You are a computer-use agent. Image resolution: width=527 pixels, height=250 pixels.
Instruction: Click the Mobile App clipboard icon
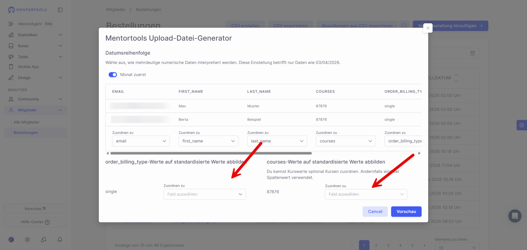[11, 67]
